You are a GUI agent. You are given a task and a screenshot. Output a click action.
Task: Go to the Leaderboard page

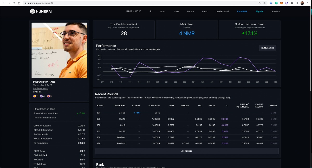222,11
